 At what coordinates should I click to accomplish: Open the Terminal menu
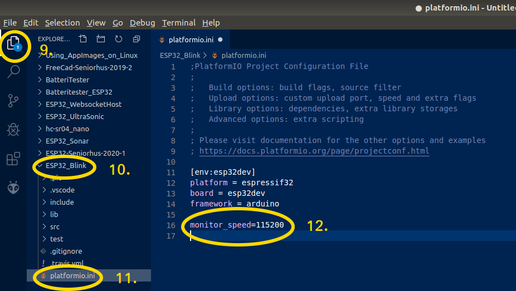click(x=179, y=23)
